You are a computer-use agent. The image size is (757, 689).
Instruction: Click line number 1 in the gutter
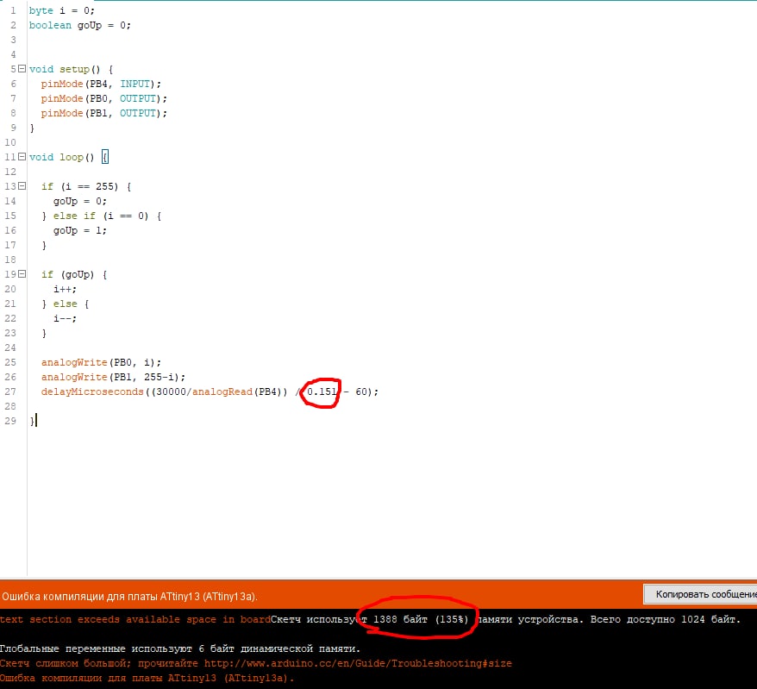point(13,10)
